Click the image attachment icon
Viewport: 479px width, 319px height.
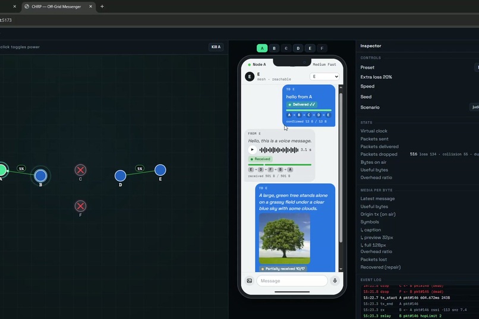click(249, 281)
